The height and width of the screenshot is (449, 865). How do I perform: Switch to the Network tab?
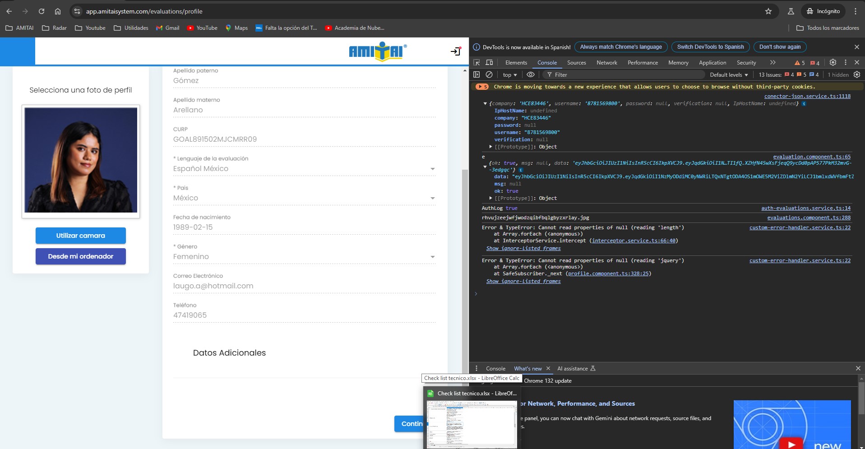[606, 63]
